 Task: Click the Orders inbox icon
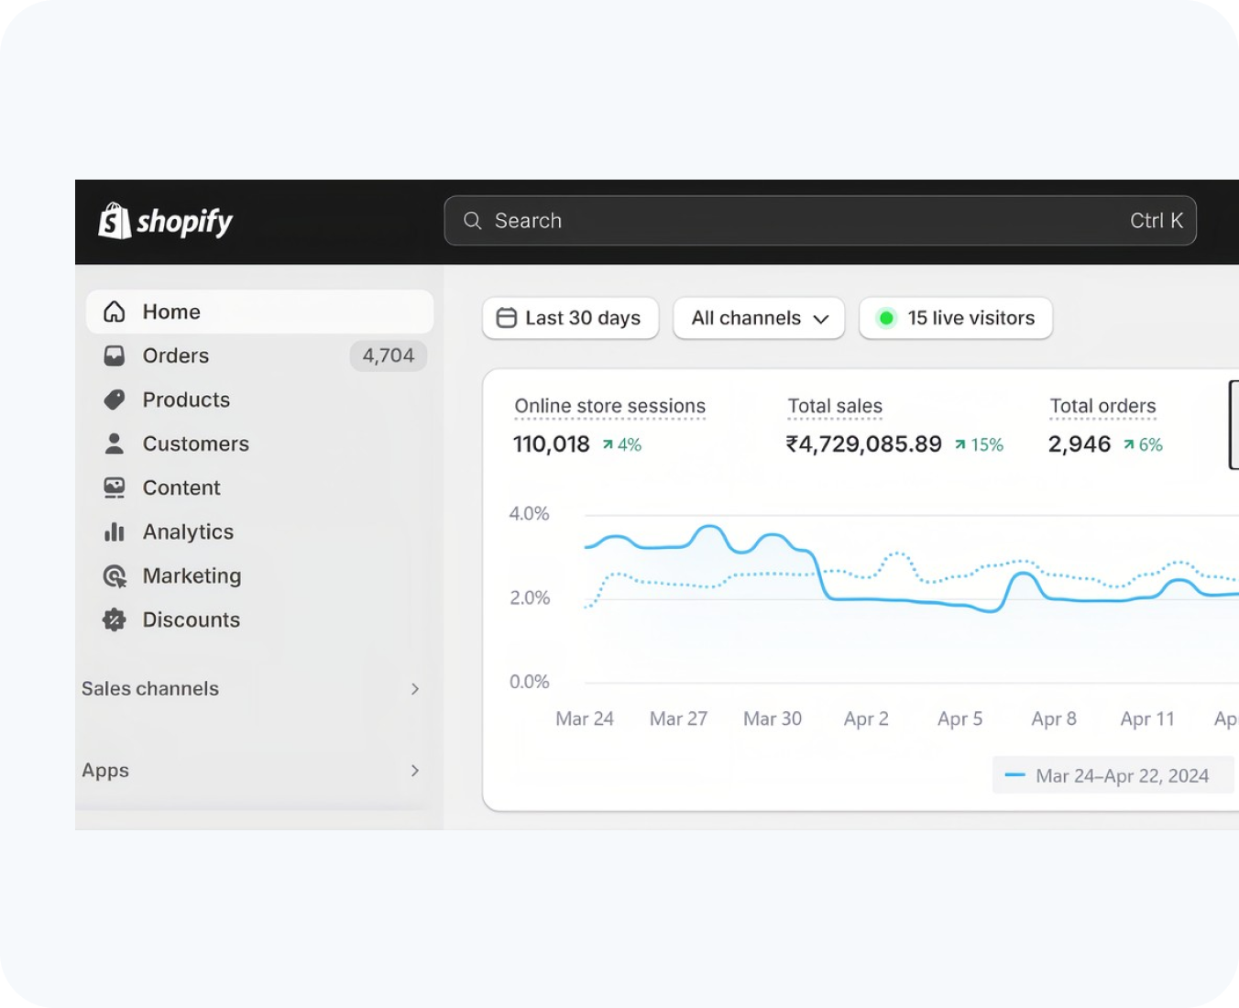pyautogui.click(x=115, y=356)
